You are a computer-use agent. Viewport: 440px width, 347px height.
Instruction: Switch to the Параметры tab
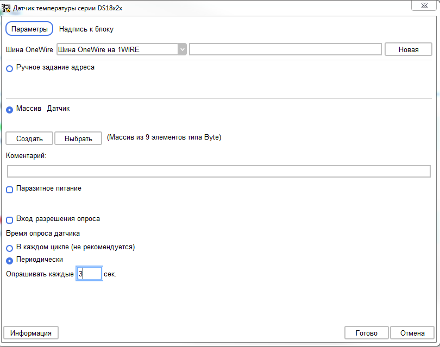point(29,29)
